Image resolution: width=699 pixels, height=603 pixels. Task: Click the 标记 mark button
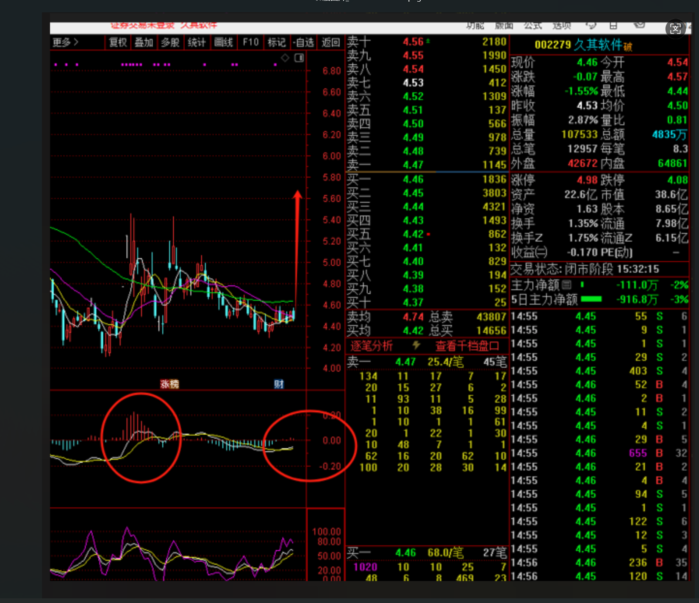pyautogui.click(x=277, y=42)
